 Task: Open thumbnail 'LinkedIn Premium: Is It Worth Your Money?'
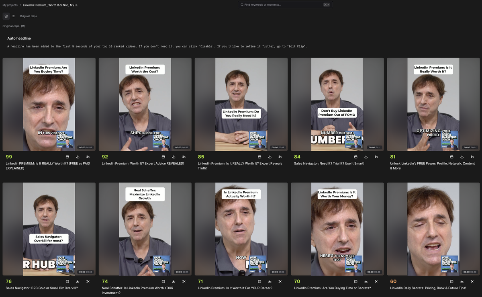click(x=337, y=229)
